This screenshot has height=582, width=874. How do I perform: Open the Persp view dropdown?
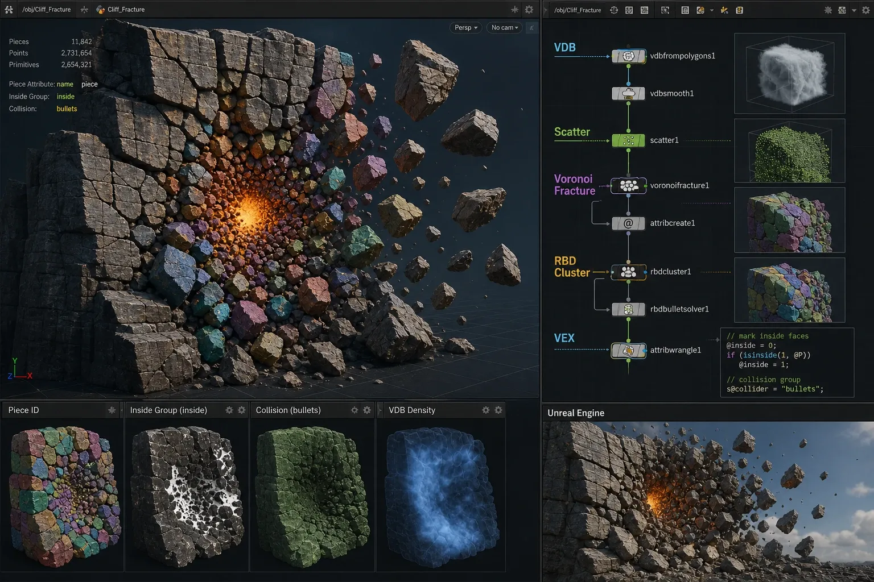coord(466,27)
